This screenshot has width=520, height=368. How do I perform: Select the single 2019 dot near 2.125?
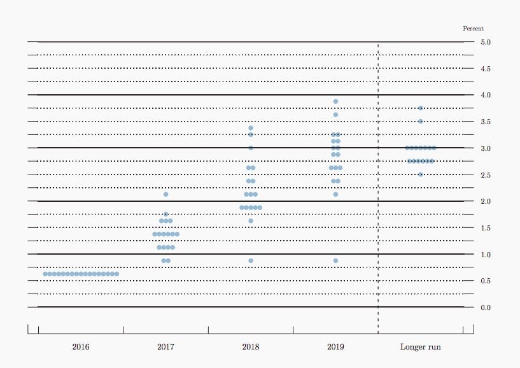[x=335, y=194]
